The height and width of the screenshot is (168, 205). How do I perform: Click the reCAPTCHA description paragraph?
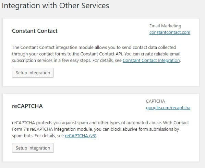point(100,129)
